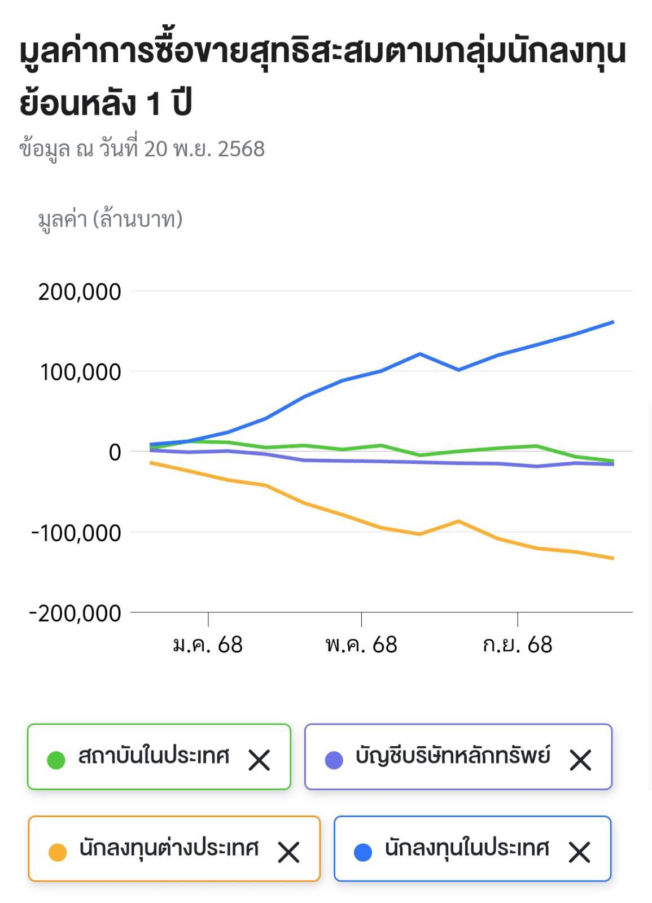The height and width of the screenshot is (903, 652).
Task: Click the purple dot beside บัญชีบริษัทหลักทรัพย์
Action: coord(334,760)
